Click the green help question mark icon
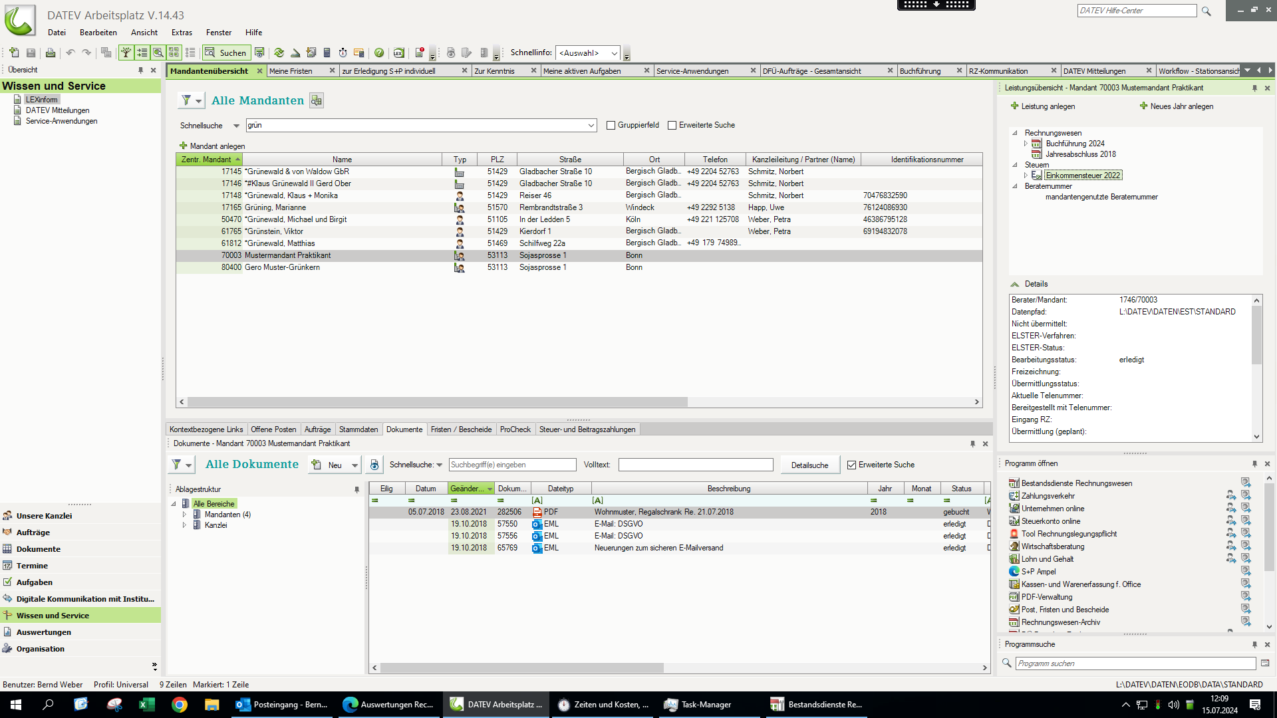The image size is (1277, 718). pos(379,53)
